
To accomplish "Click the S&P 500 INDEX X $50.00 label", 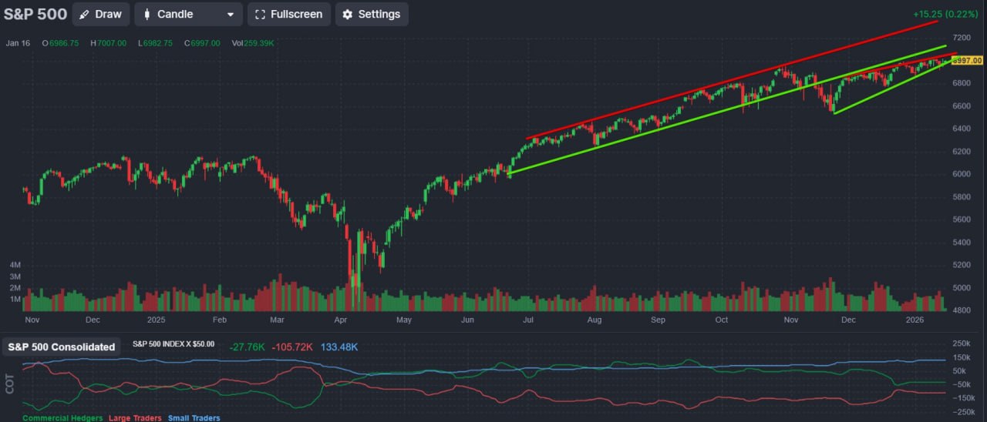I will [x=173, y=344].
